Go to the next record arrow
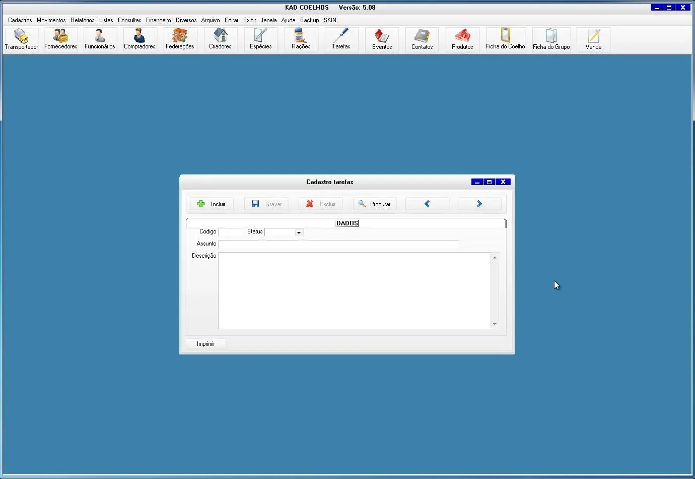 pos(479,204)
